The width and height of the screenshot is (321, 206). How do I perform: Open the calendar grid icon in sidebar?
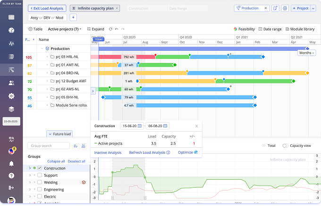[11, 17]
